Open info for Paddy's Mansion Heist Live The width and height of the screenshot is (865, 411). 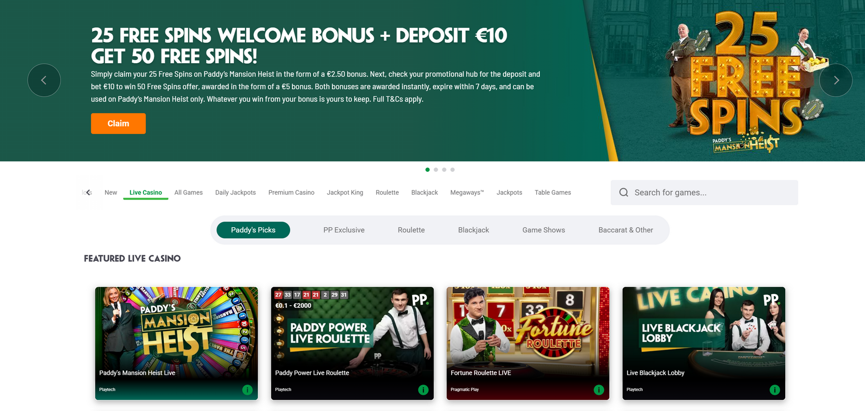click(247, 390)
